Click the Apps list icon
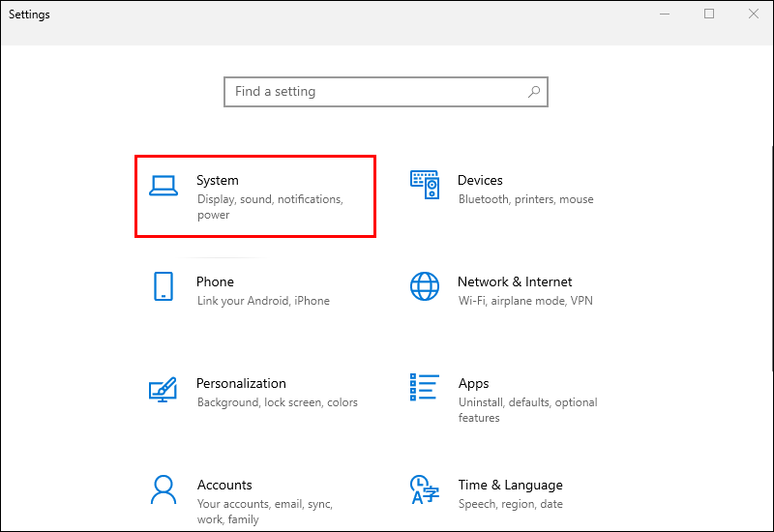774x532 pixels. point(425,389)
